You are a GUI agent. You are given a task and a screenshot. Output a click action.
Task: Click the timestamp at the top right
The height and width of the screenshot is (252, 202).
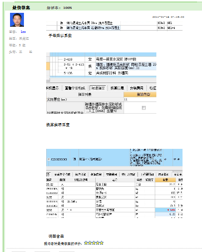(168, 17)
